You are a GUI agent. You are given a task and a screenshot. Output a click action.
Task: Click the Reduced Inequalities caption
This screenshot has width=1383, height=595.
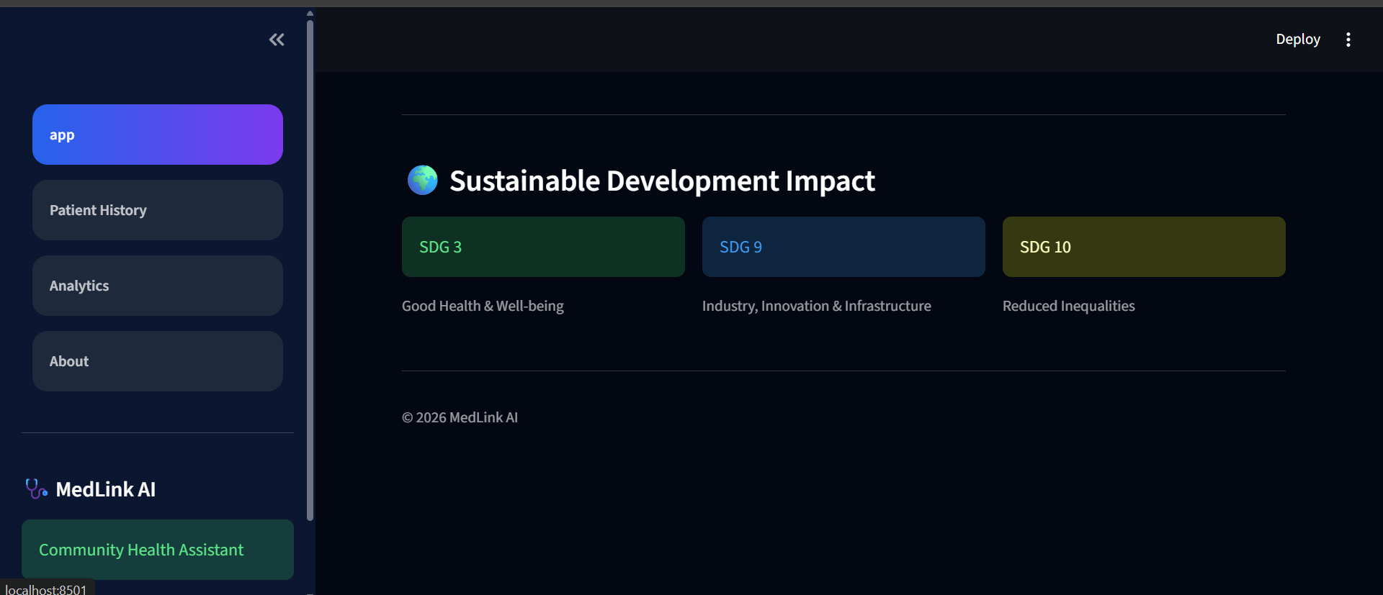click(x=1068, y=306)
